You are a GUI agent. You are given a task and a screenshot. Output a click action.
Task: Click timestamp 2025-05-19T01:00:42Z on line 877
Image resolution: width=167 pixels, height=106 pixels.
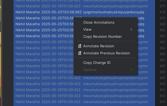[61, 6]
